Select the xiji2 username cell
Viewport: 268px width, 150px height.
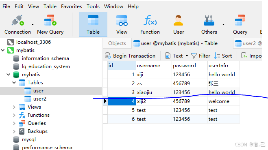(154, 101)
